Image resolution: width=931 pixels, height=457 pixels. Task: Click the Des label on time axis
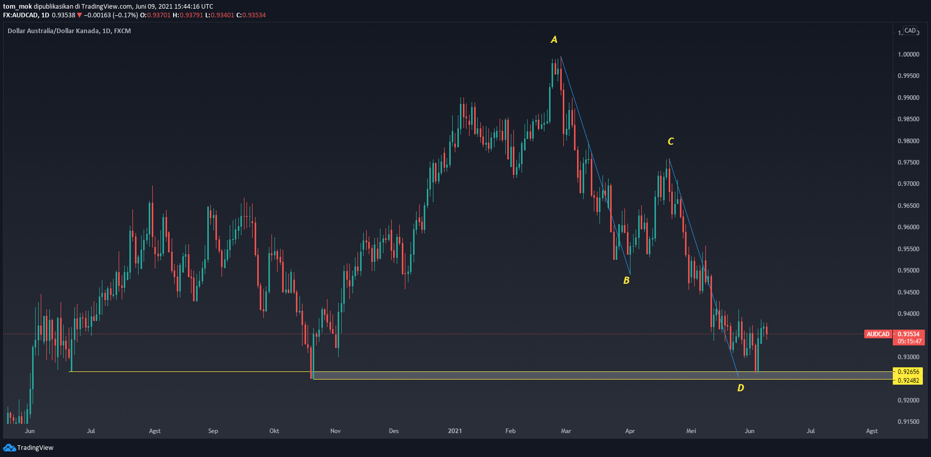point(394,431)
